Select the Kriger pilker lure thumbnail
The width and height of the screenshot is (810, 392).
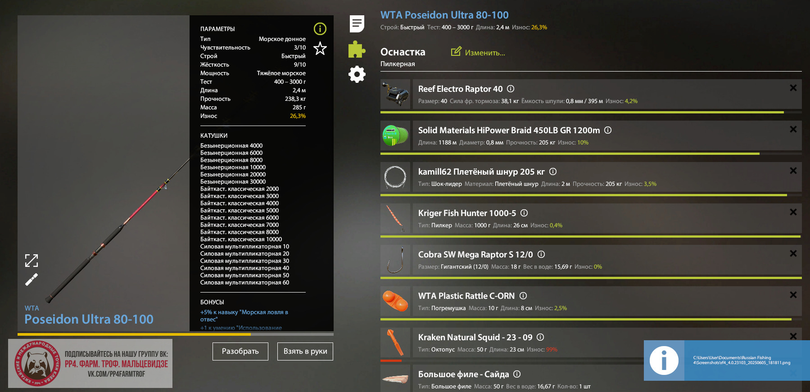coord(395,218)
